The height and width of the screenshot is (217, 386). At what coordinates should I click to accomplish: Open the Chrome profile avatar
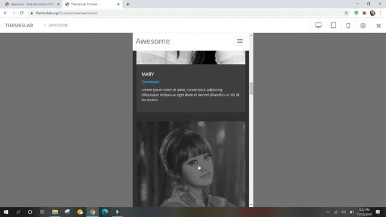(373, 13)
